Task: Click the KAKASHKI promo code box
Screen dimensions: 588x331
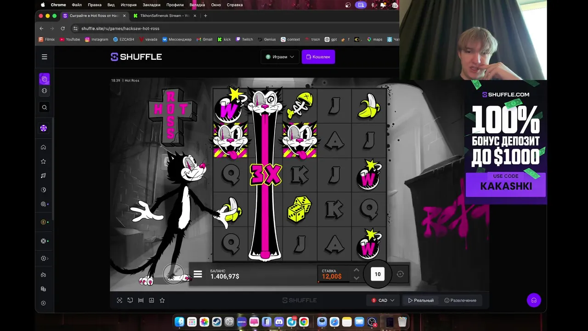Action: click(x=506, y=185)
